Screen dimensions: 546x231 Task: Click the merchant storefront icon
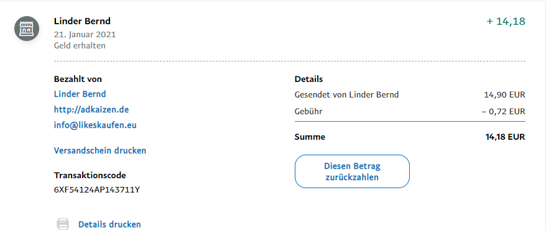27,28
